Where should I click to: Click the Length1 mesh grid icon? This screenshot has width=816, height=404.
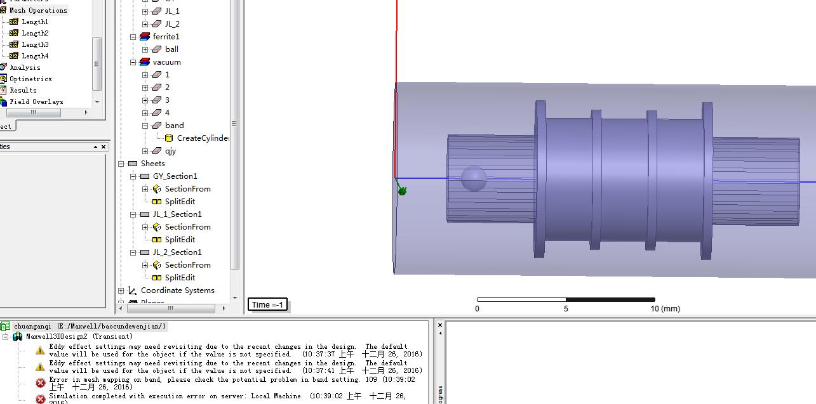click(14, 22)
